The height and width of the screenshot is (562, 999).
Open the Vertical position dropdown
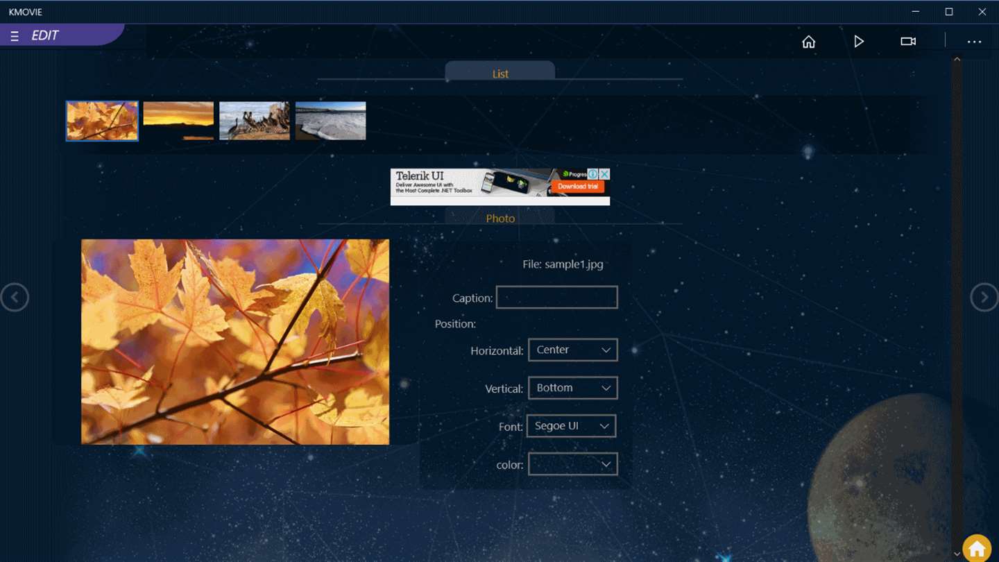pos(572,388)
